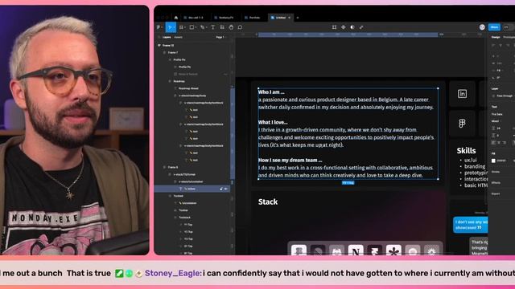
Task: Select the Move tool
Action: [x=170, y=27]
